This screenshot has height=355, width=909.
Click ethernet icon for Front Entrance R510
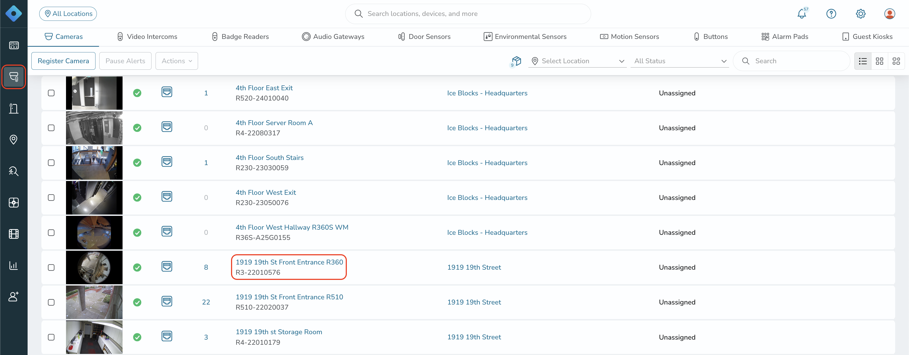167,301
